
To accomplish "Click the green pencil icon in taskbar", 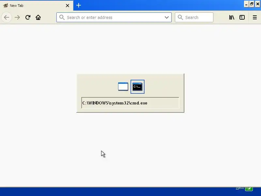I will [x=249, y=188].
